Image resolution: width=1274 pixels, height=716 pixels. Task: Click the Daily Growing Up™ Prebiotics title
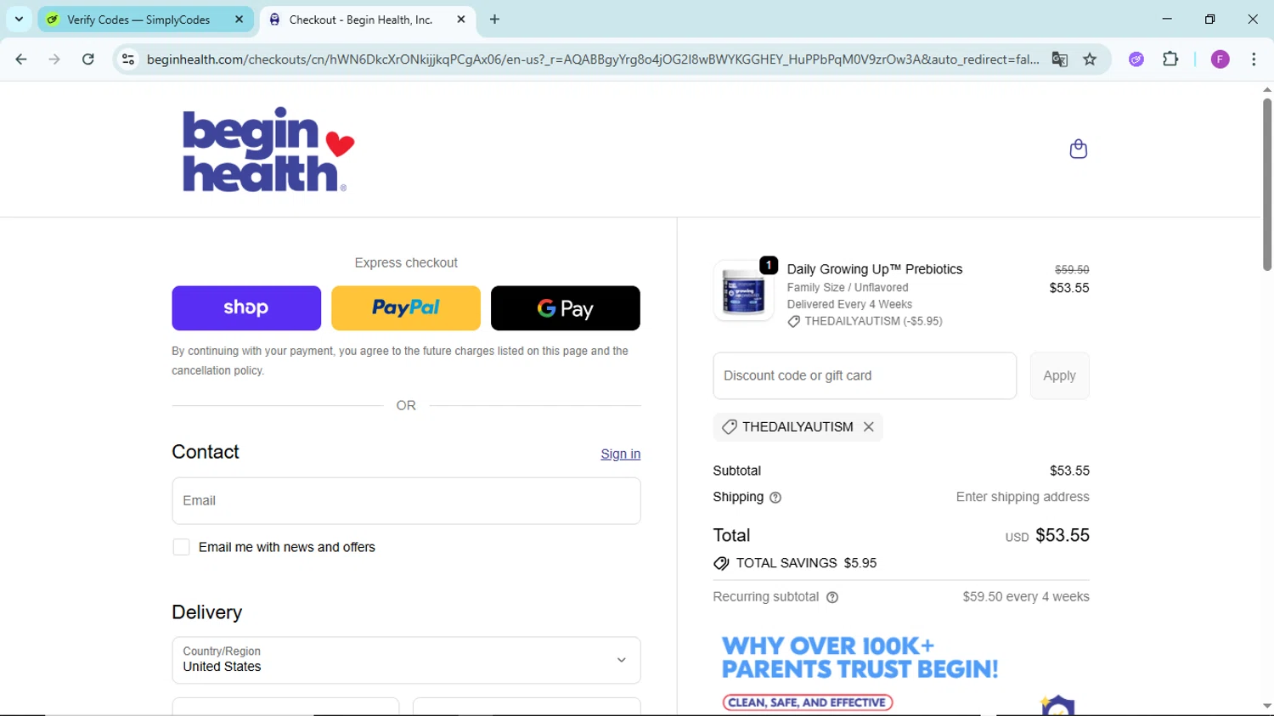click(x=875, y=269)
